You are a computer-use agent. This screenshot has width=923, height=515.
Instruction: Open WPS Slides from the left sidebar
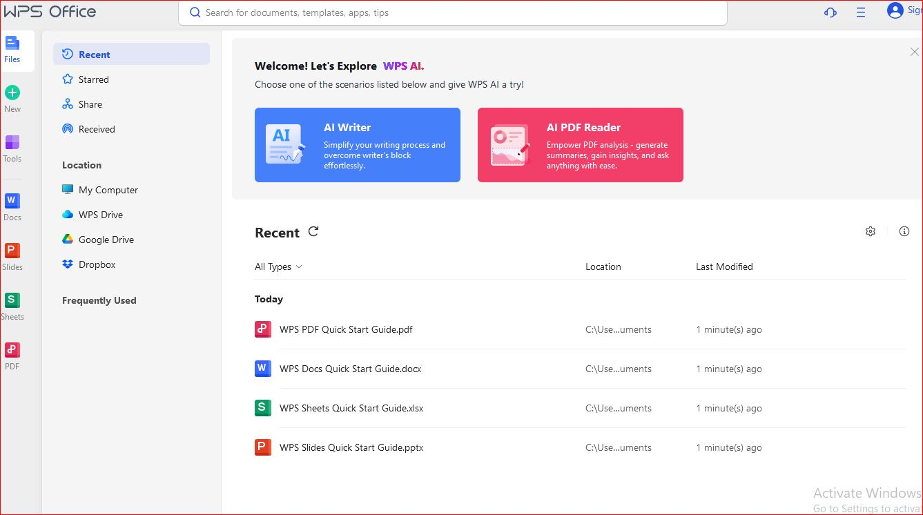point(12,253)
